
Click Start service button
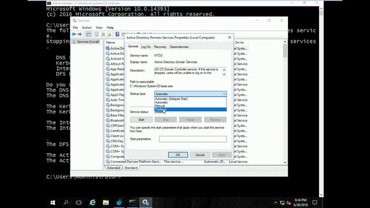pyautogui.click(x=141, y=120)
